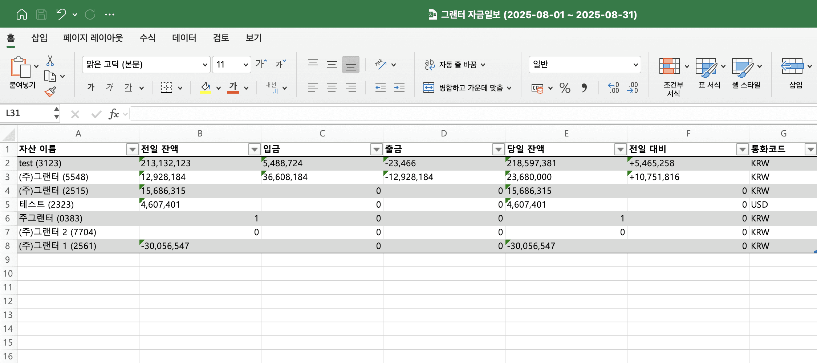Switch to the 수식 tab

[147, 38]
